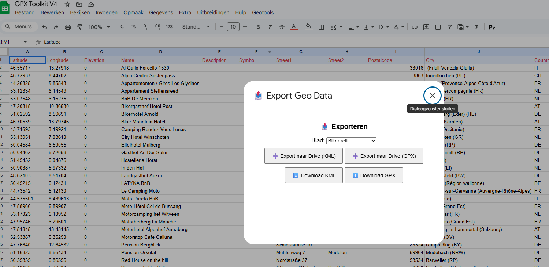
Task: Open the Geotools menu
Action: pyautogui.click(x=263, y=12)
